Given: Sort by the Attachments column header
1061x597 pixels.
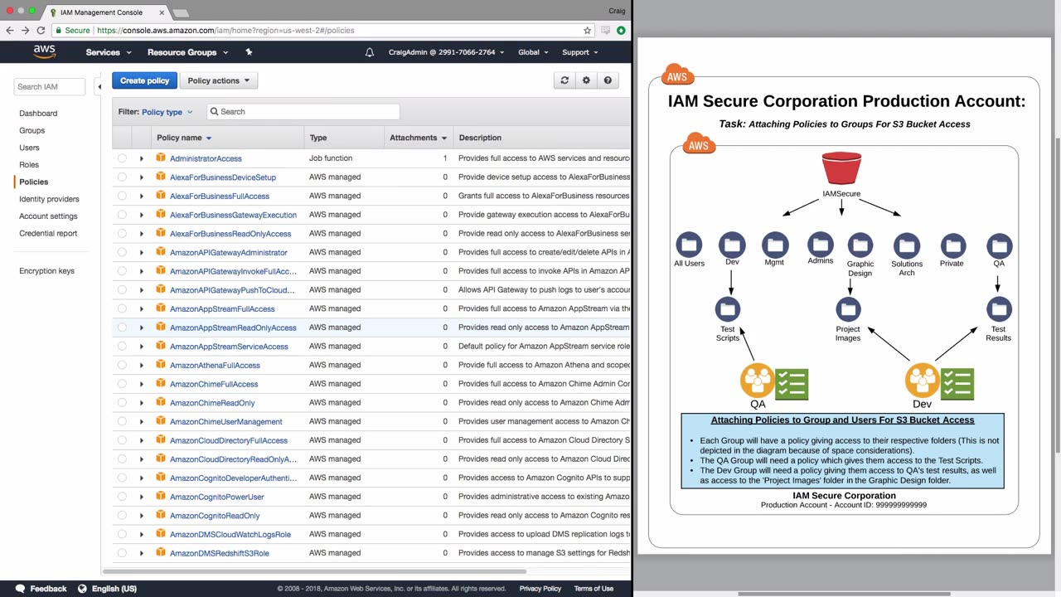Looking at the screenshot, I should pyautogui.click(x=419, y=138).
